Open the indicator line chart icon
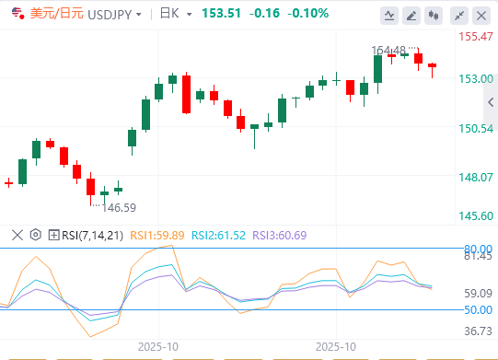The image size is (498, 360). (389, 16)
